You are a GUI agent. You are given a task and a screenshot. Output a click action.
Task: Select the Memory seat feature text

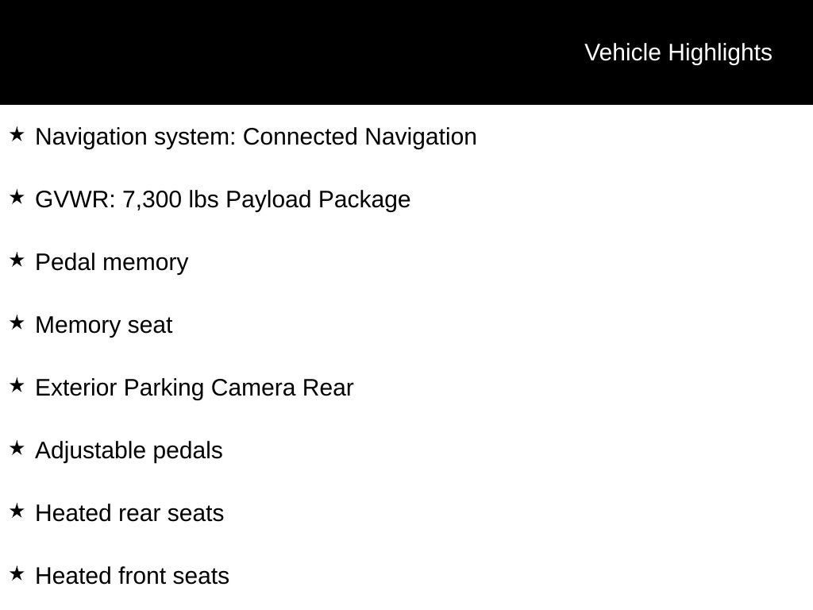pos(104,325)
